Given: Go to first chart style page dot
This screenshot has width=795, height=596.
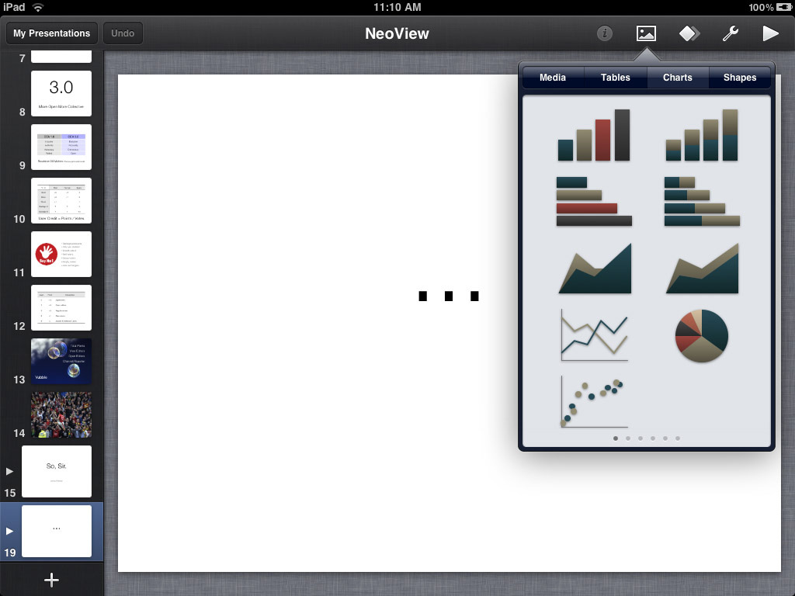Looking at the screenshot, I should (616, 438).
